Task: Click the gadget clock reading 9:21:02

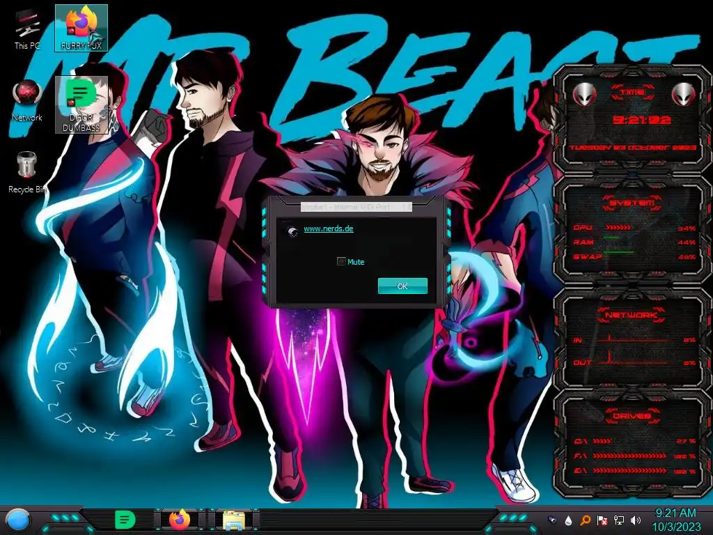Action: (641, 120)
